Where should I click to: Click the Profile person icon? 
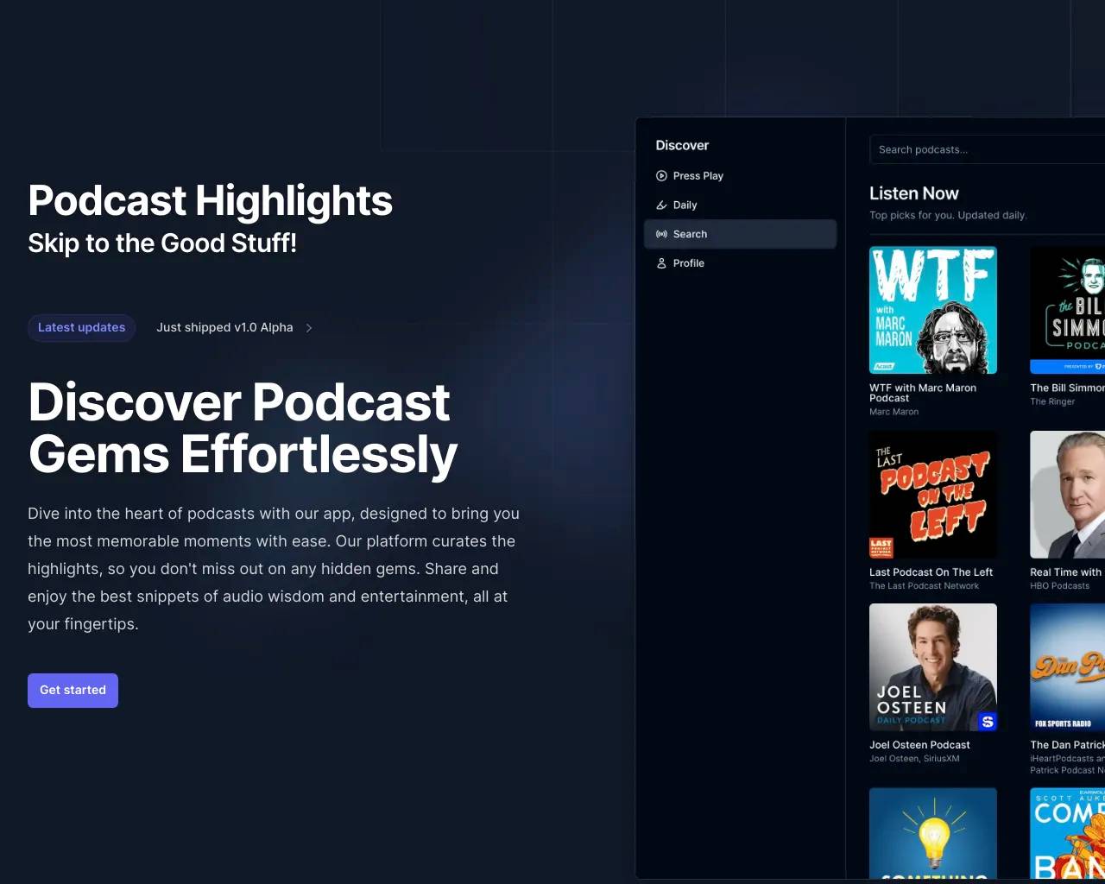click(661, 263)
